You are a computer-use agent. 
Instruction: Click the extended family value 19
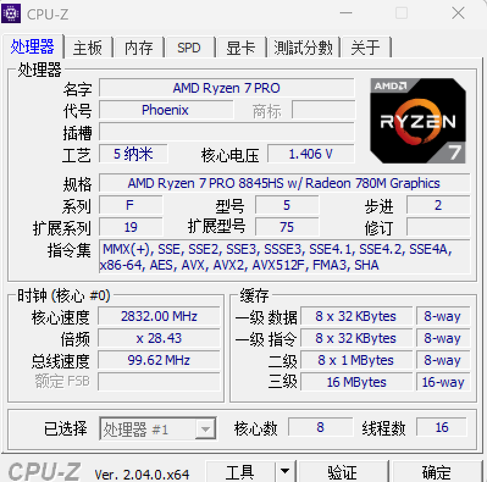(x=131, y=227)
